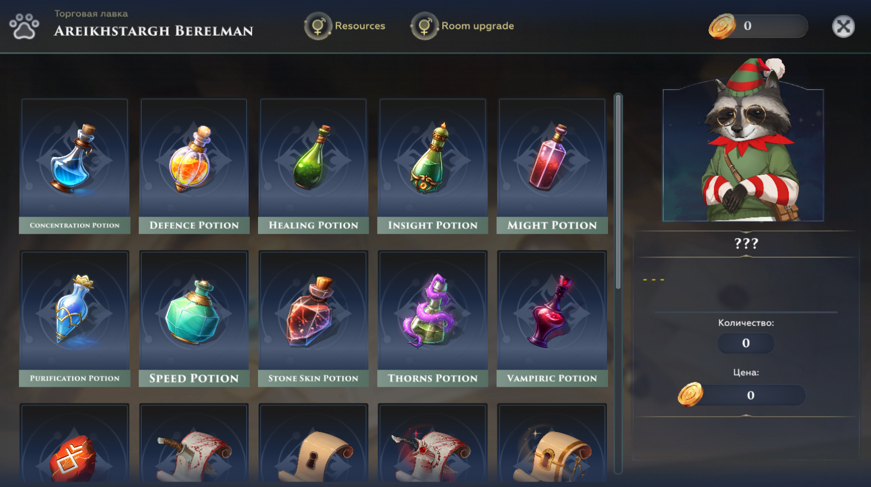Screen dimensions: 871x487
Task: Click the Количество quantity field
Action: 746,343
